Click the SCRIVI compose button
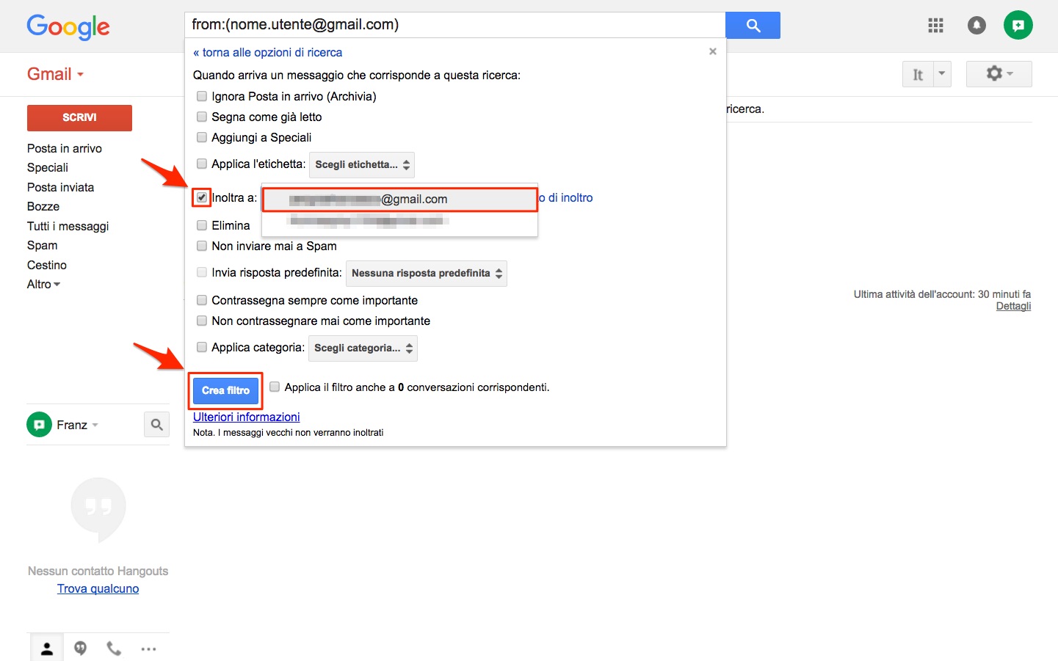Screen dimensions: 1058x661 point(79,117)
